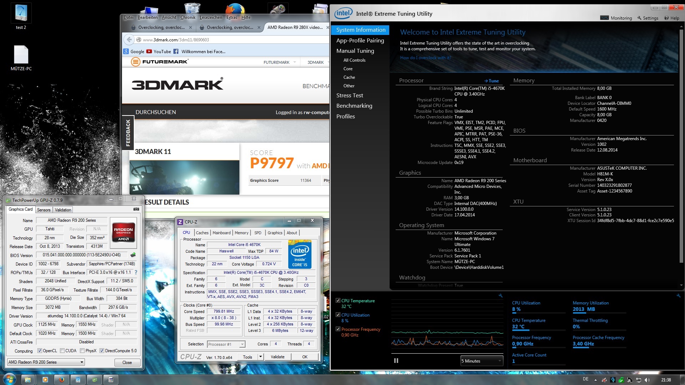The height and width of the screenshot is (385, 685).
Task: Open Google bookmark in Firefox
Action: click(x=134, y=51)
